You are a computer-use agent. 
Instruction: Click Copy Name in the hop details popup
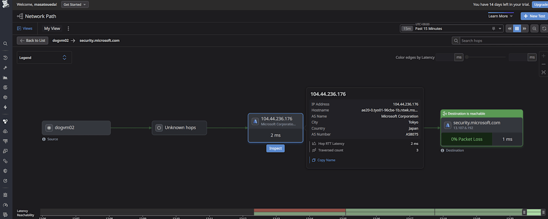323,160
